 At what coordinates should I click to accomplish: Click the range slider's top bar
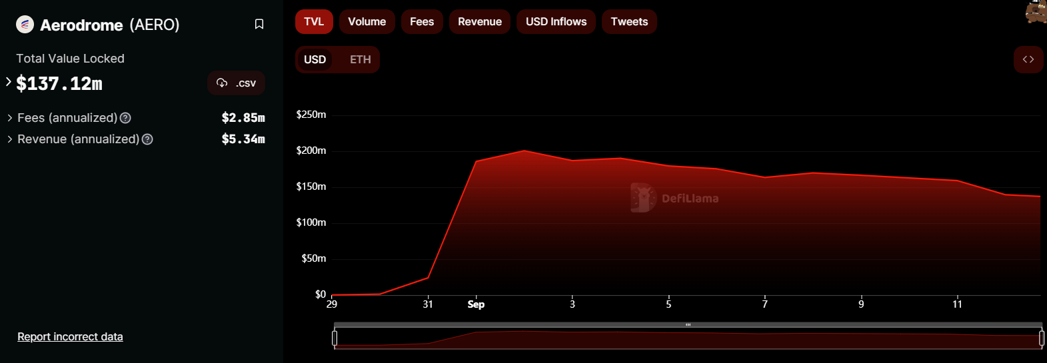[x=688, y=325]
